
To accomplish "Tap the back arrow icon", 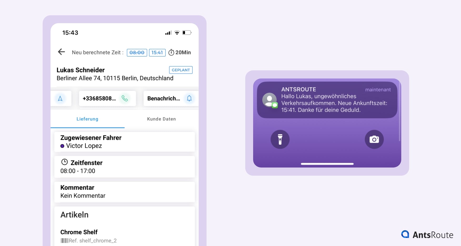I will pos(61,52).
